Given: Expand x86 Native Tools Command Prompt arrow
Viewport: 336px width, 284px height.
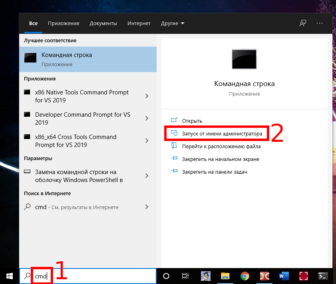Looking at the screenshot, I should (x=147, y=96).
